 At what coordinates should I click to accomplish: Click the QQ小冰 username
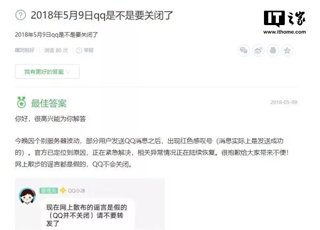click(76, 191)
